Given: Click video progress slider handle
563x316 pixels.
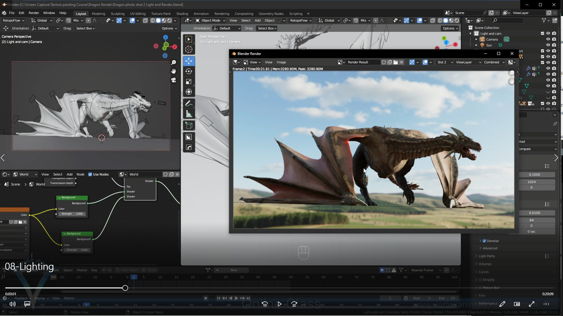Looking at the screenshot, I should (x=125, y=288).
